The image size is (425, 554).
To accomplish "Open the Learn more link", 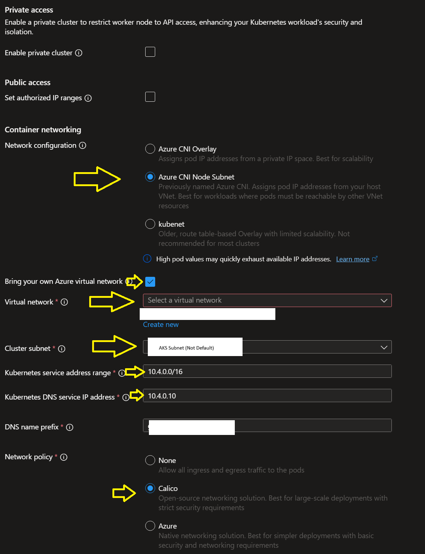I will (352, 259).
